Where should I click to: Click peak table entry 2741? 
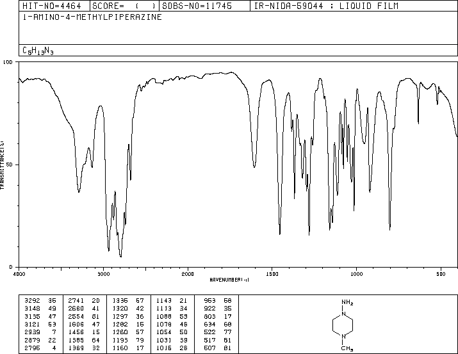coord(76,301)
